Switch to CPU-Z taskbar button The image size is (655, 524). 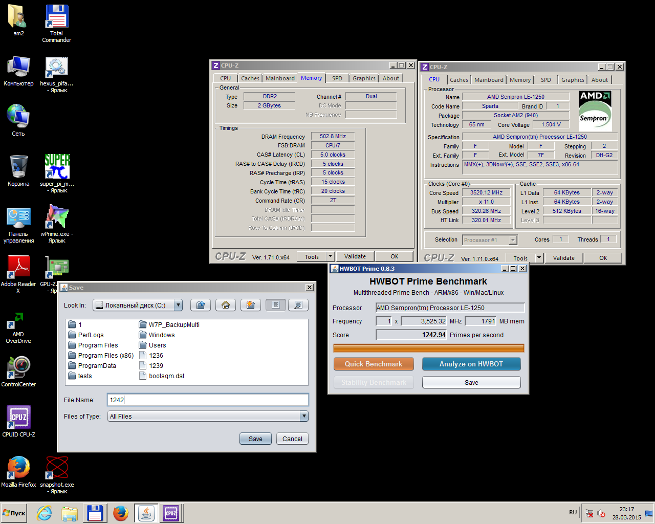[x=171, y=513]
